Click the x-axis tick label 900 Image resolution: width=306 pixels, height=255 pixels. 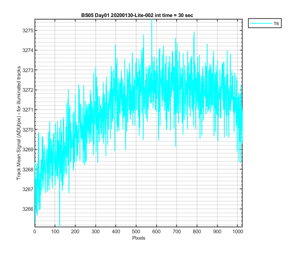pos(217,232)
